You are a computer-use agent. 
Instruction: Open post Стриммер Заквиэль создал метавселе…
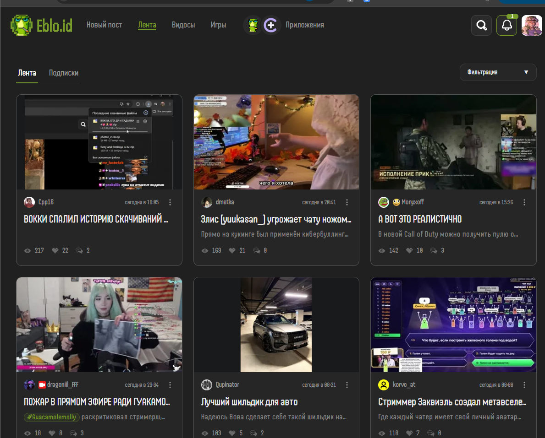452,402
